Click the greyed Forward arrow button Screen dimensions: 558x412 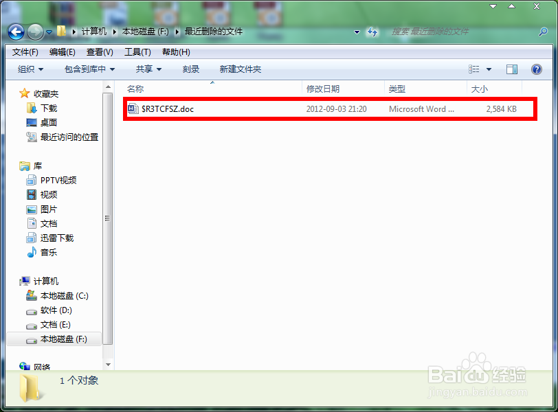pyautogui.click(x=35, y=32)
